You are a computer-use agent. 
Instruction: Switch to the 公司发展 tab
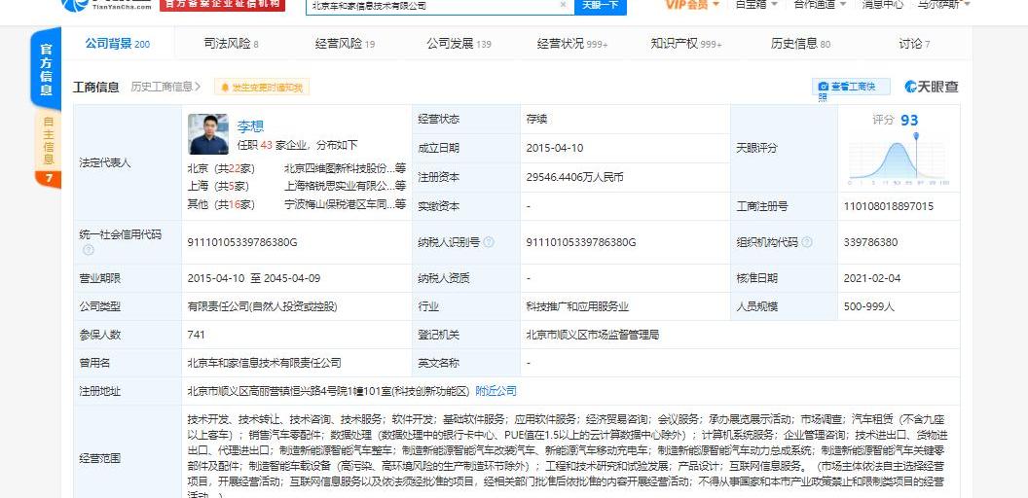click(x=459, y=44)
